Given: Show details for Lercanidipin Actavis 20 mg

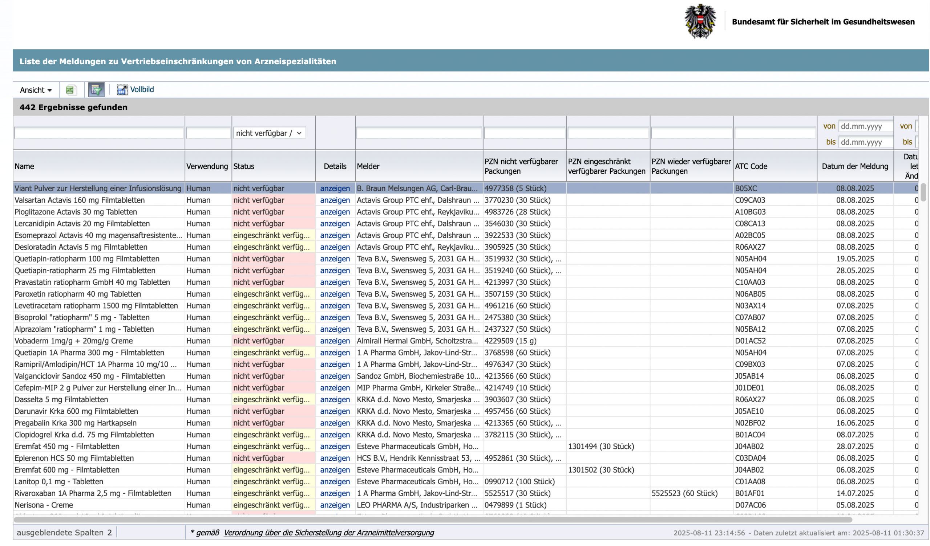Looking at the screenshot, I should pos(335,224).
